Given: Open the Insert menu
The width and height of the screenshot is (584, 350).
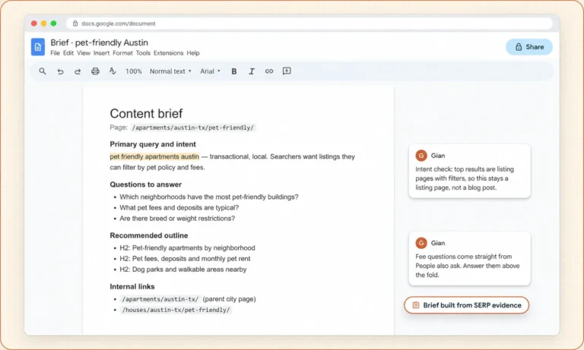Looking at the screenshot, I should 101,53.
